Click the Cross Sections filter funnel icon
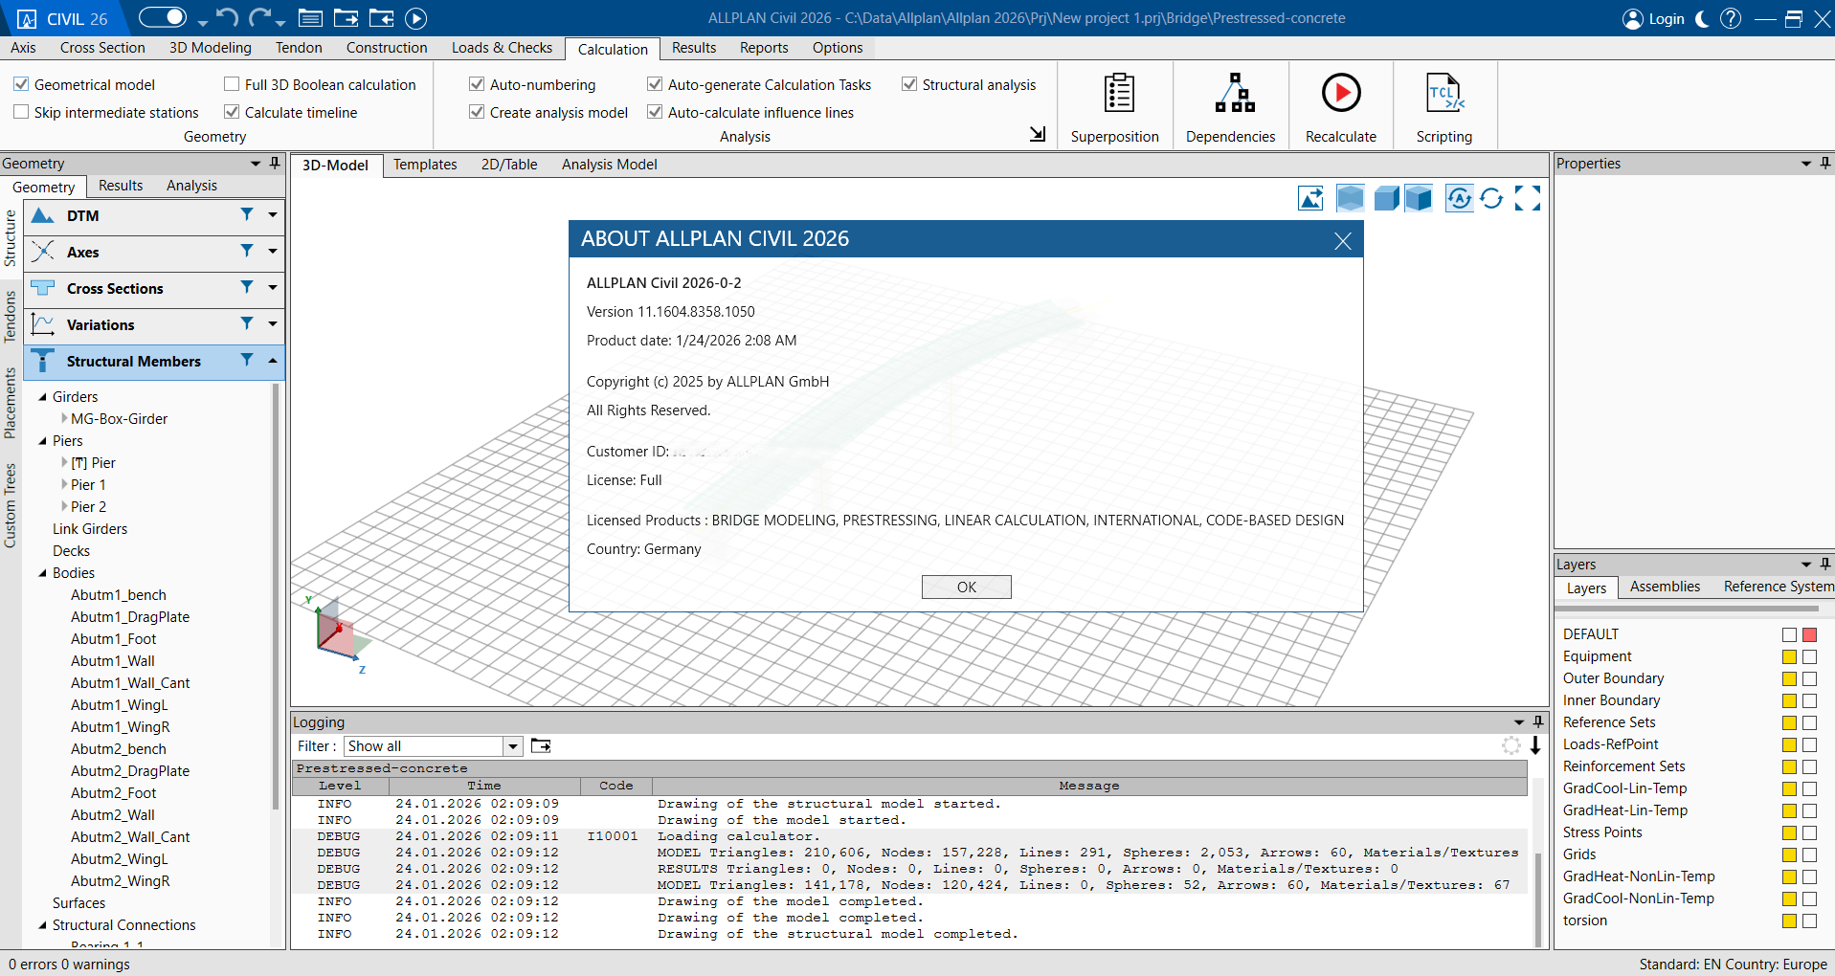Image resolution: width=1835 pixels, height=976 pixels. pyautogui.click(x=247, y=287)
